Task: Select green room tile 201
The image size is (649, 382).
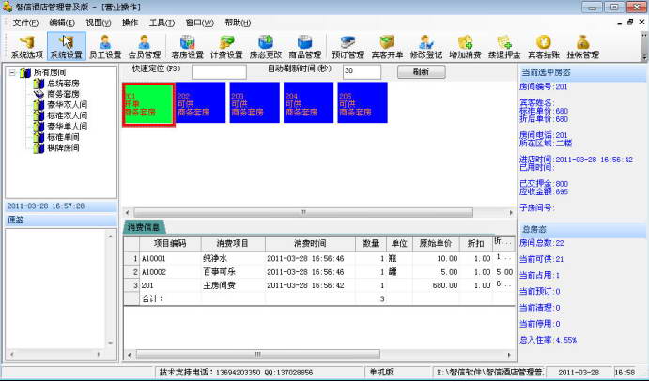Action: coord(148,104)
